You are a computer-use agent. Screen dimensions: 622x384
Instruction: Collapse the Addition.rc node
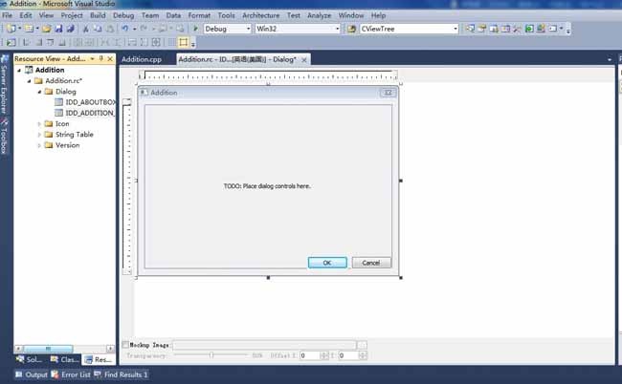pyautogui.click(x=29, y=81)
